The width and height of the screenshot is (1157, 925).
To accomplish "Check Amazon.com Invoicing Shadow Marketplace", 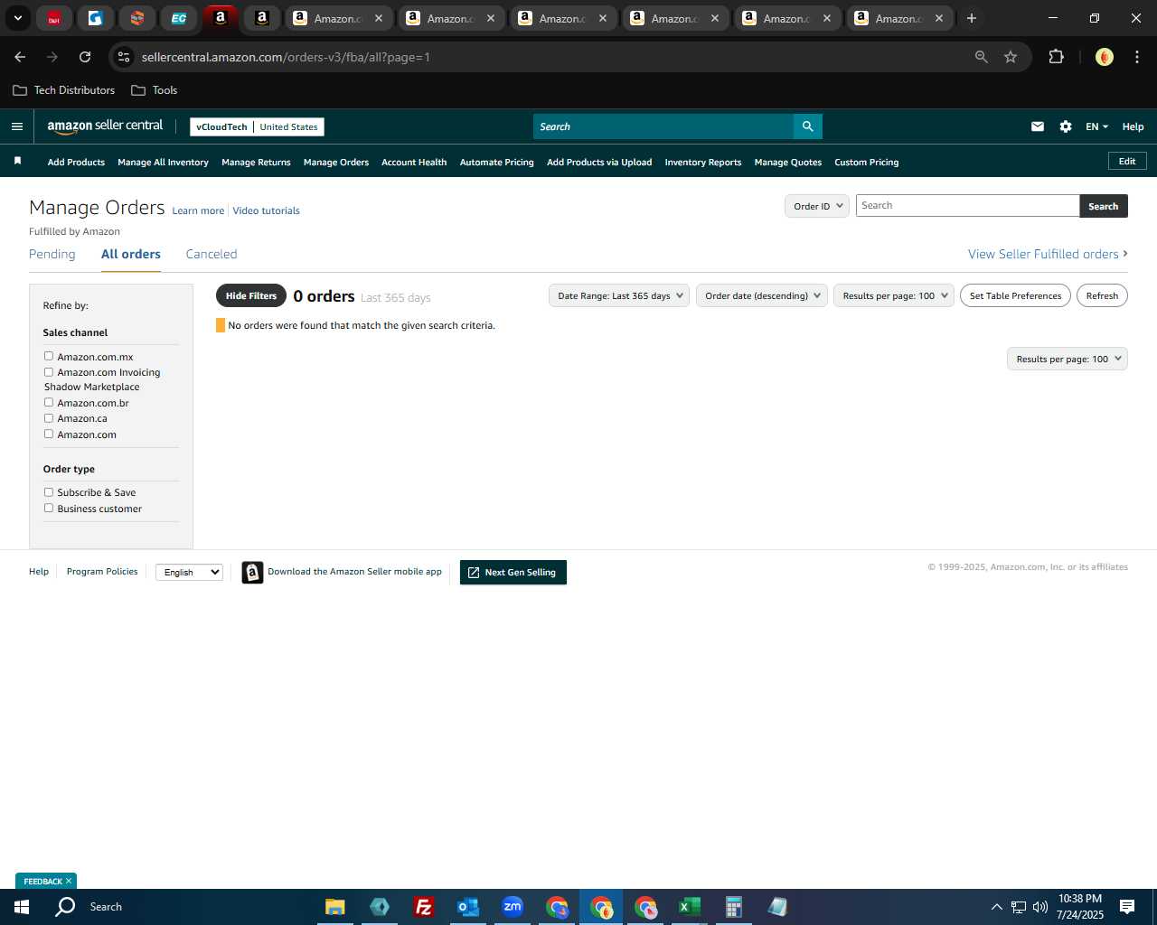I will [49, 371].
